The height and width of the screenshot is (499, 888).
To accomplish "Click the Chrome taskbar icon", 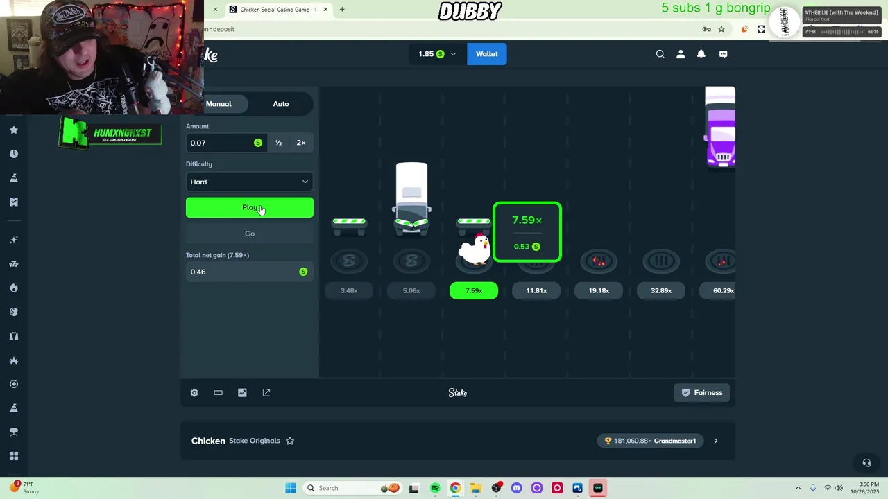I will [x=455, y=488].
